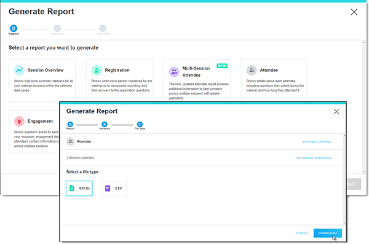Click the Report step icon in back window
The width and height of the screenshot is (369, 244).
click(x=14, y=28)
